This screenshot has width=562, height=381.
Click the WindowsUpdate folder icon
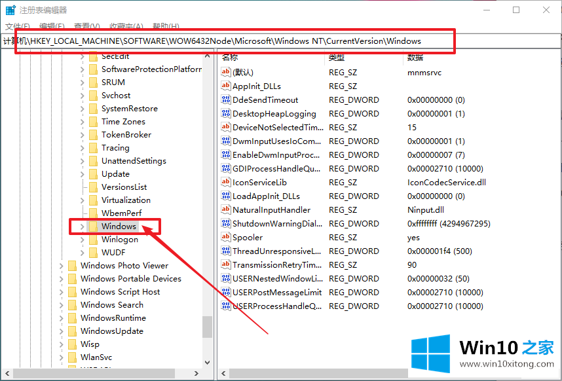click(x=72, y=331)
